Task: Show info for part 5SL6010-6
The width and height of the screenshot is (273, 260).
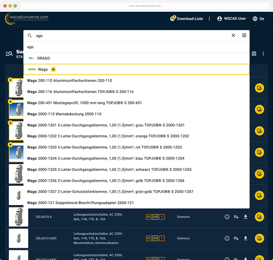Action: 227,217
